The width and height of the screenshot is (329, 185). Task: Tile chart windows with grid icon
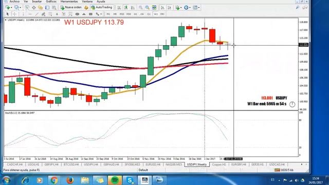coord(154,8)
